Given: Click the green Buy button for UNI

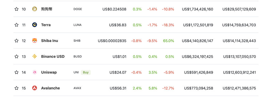Looking at the screenshot, I should click(x=86, y=72).
